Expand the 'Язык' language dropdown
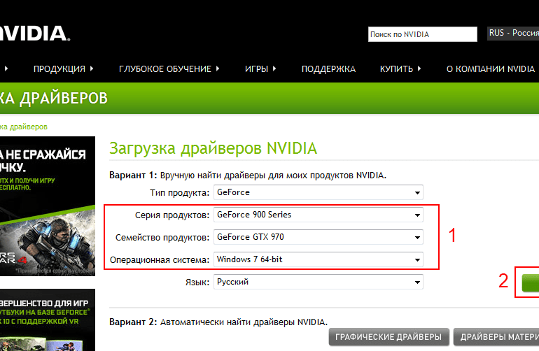539x351 pixels. (x=318, y=282)
